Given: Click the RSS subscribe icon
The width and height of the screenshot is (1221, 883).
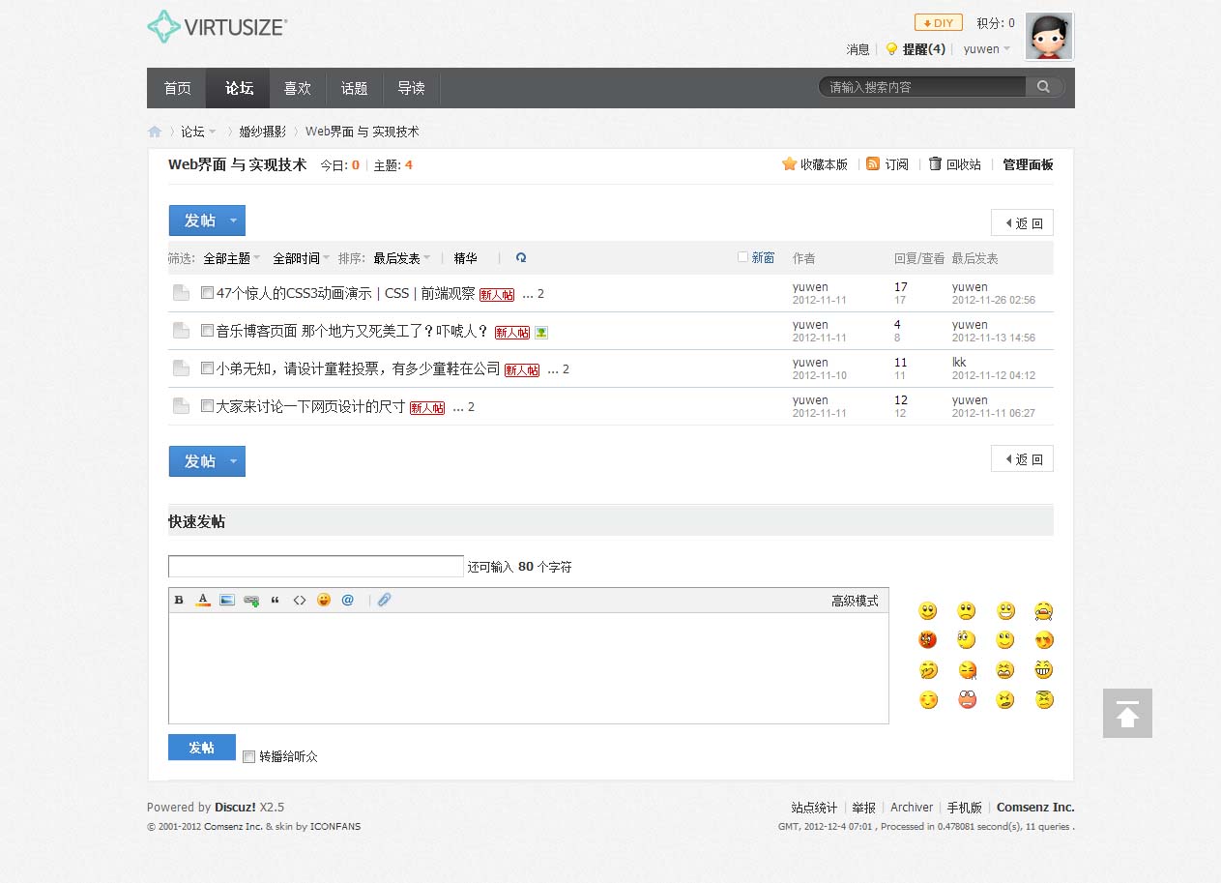Looking at the screenshot, I should pos(873,164).
